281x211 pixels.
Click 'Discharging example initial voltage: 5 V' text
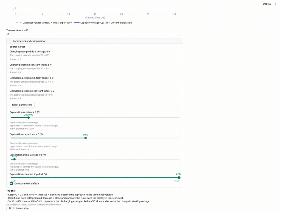click(32, 78)
